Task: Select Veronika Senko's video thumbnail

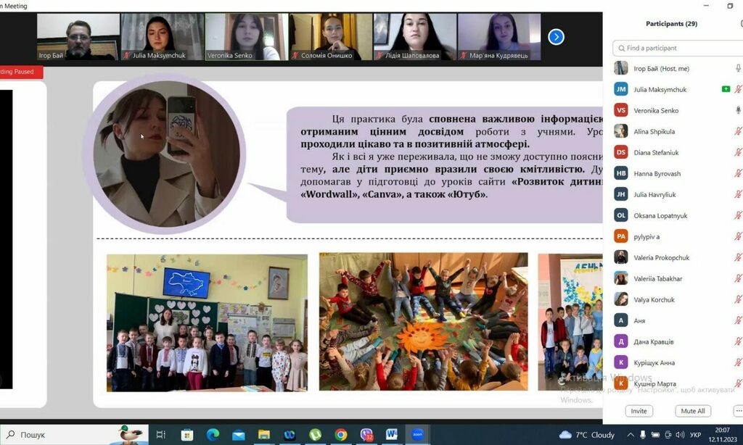Action: tap(246, 37)
